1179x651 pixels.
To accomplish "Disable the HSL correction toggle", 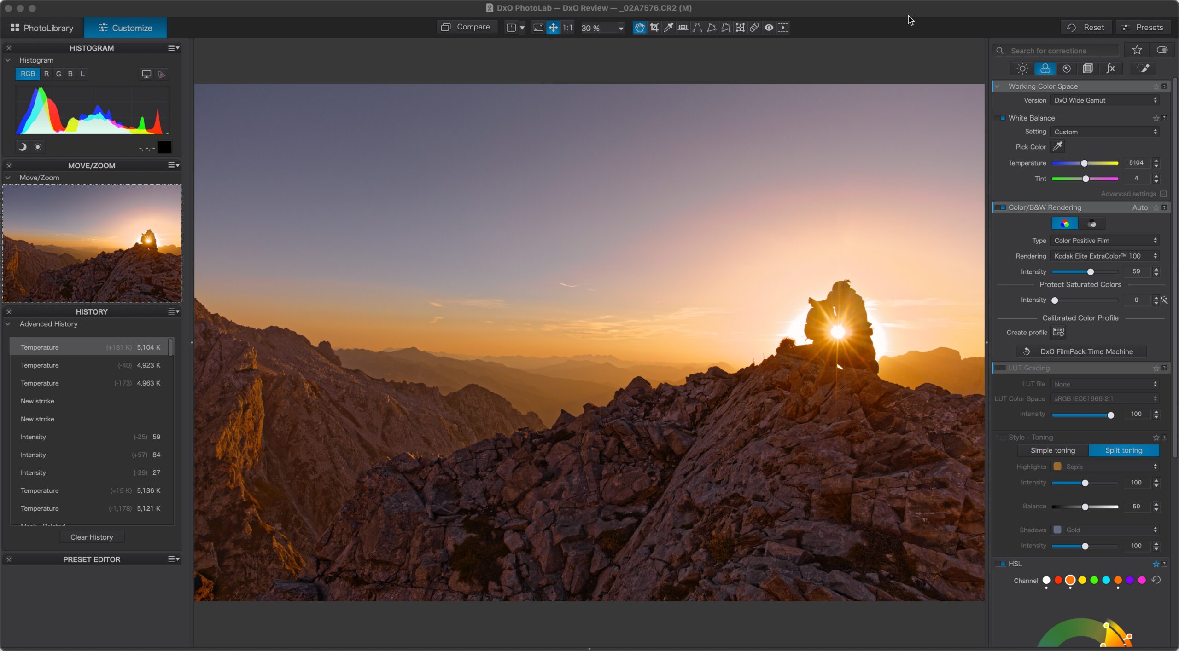I will pos(1001,564).
